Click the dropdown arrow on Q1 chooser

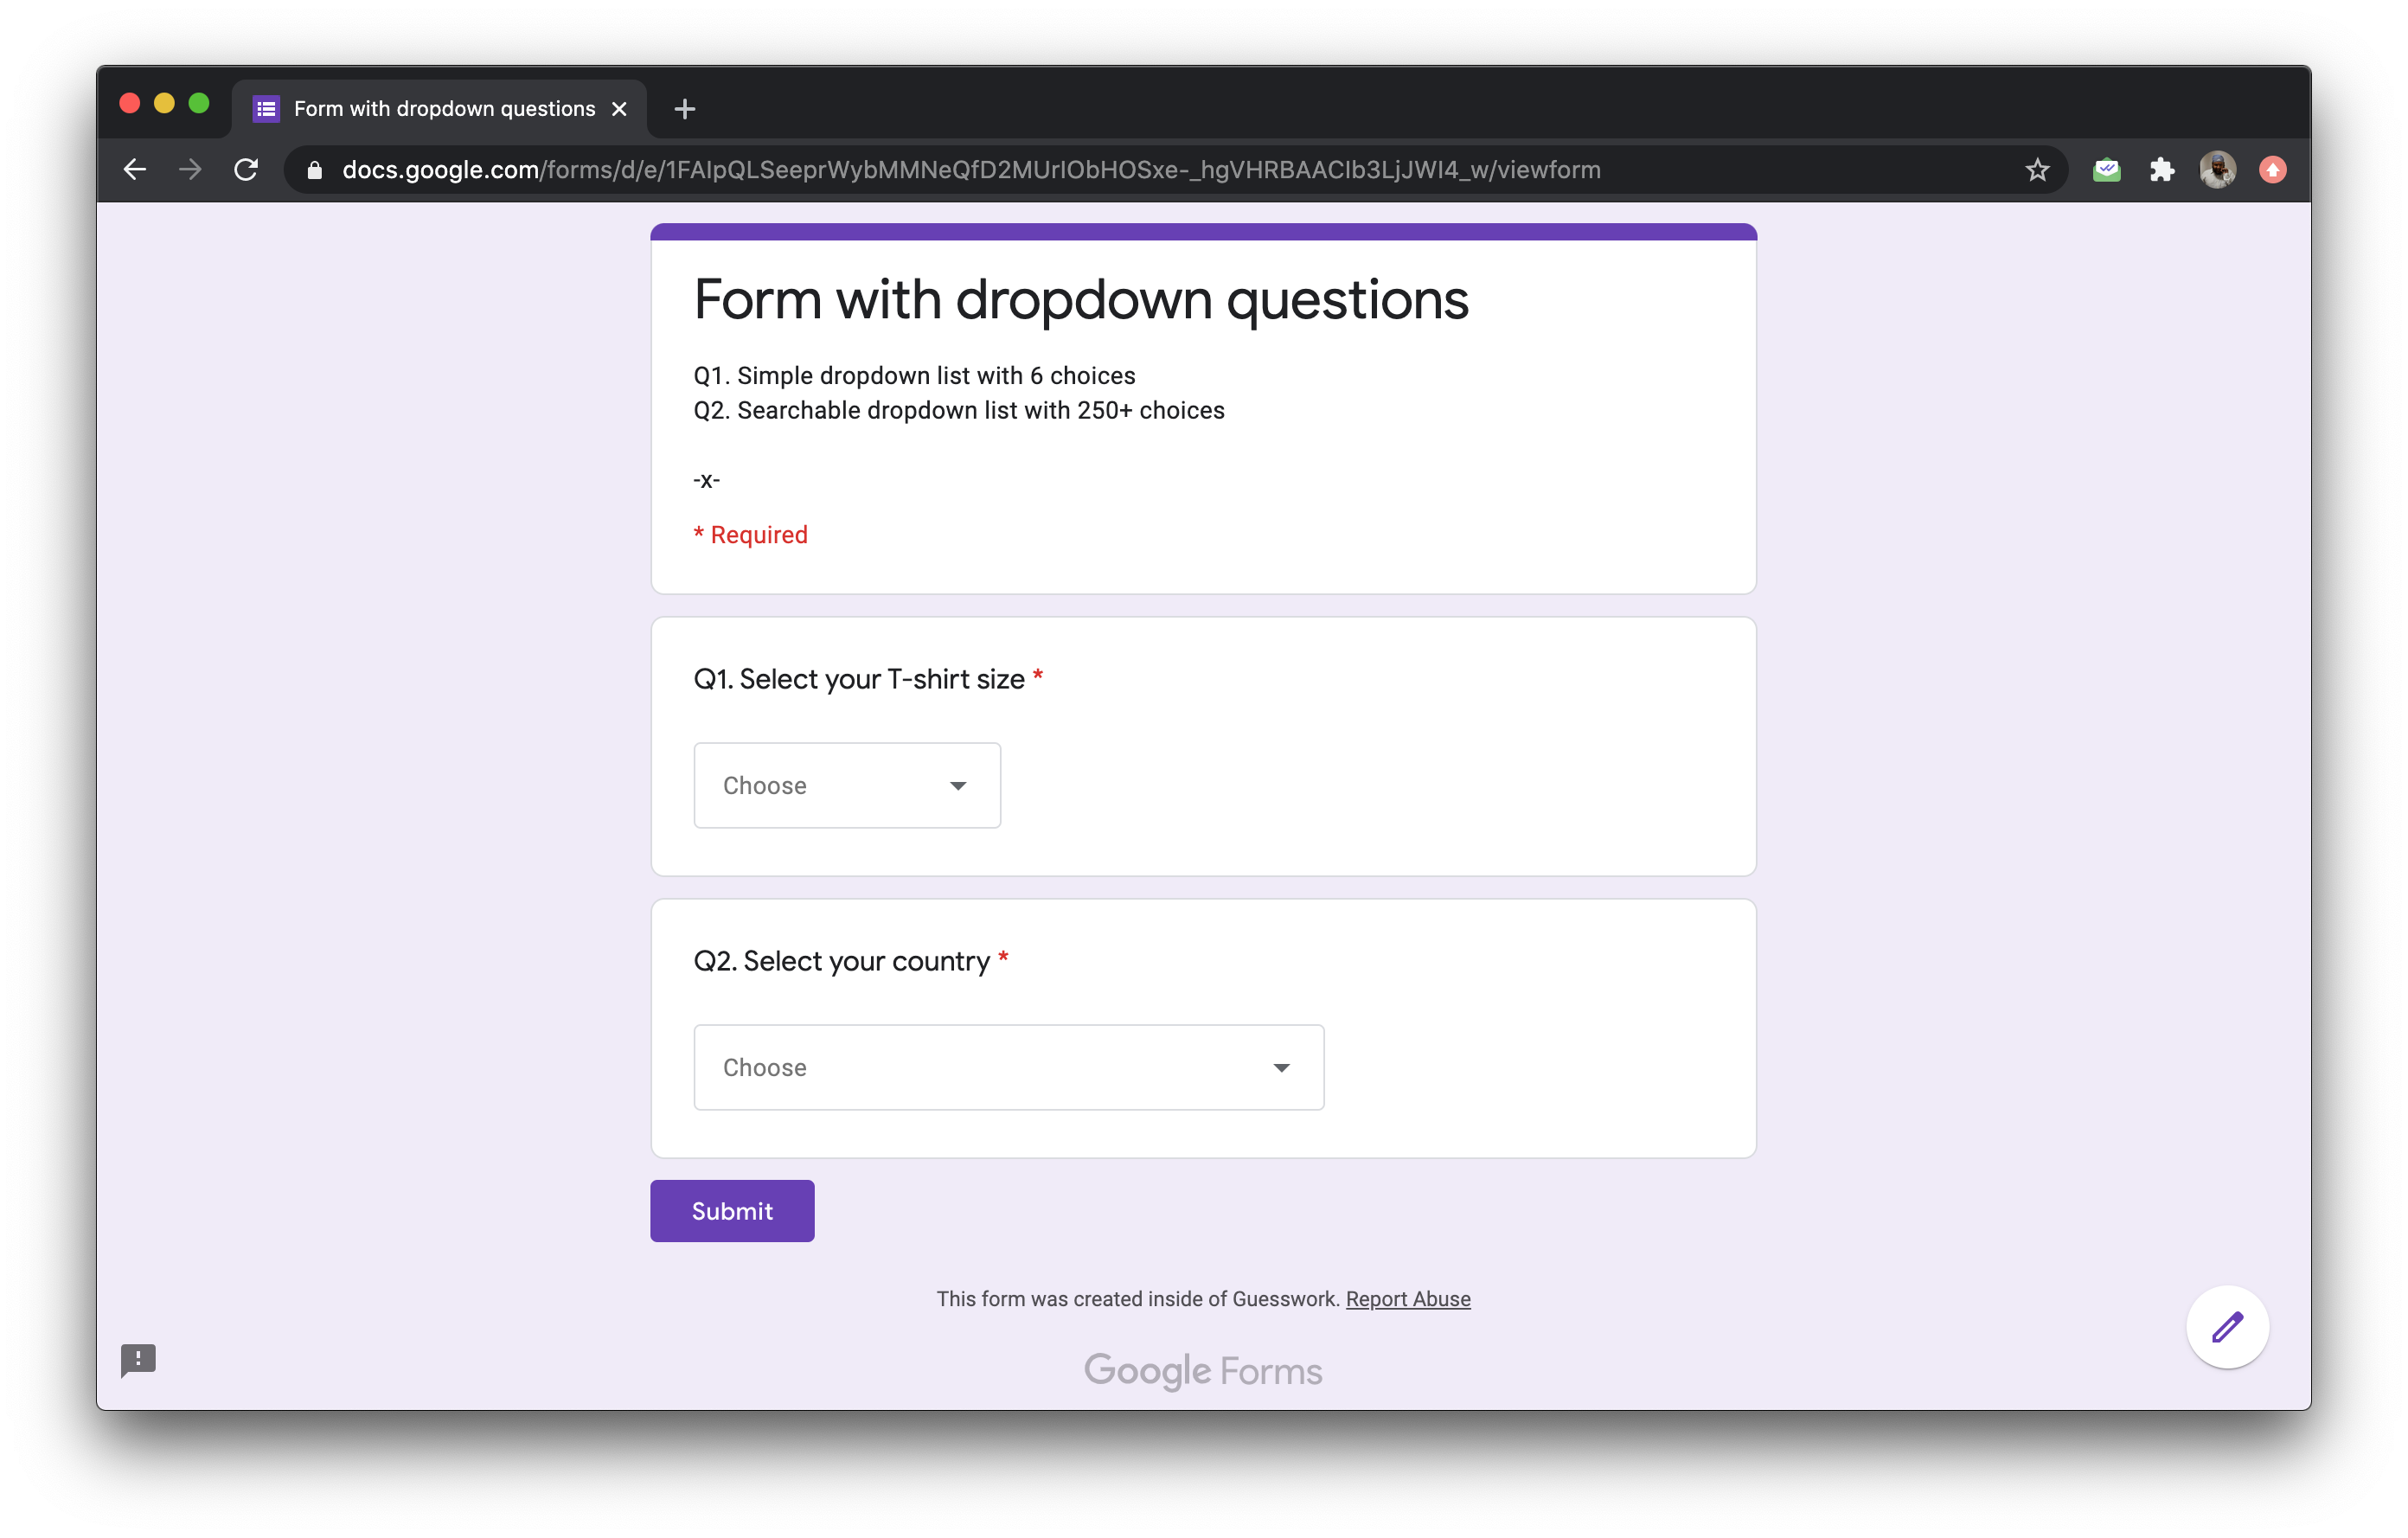(958, 785)
